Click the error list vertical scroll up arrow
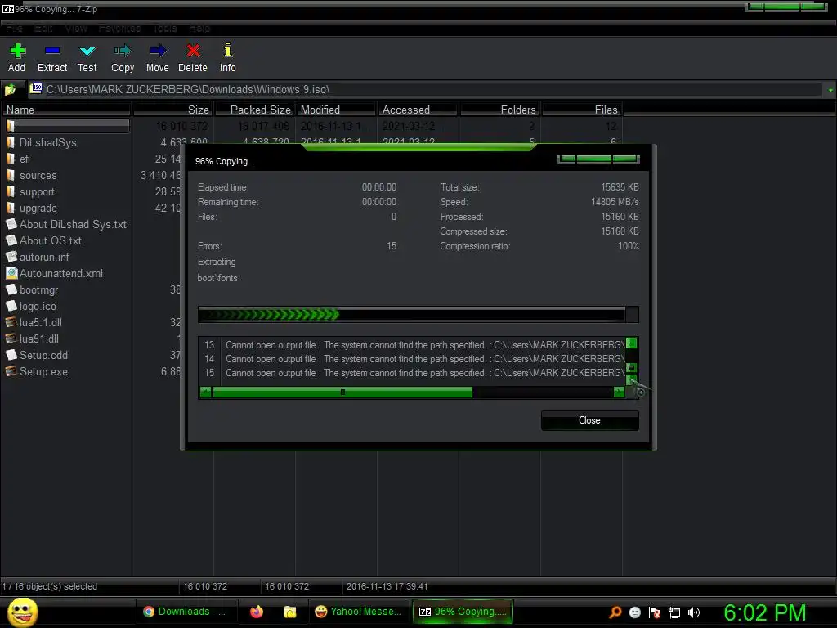 pos(632,343)
